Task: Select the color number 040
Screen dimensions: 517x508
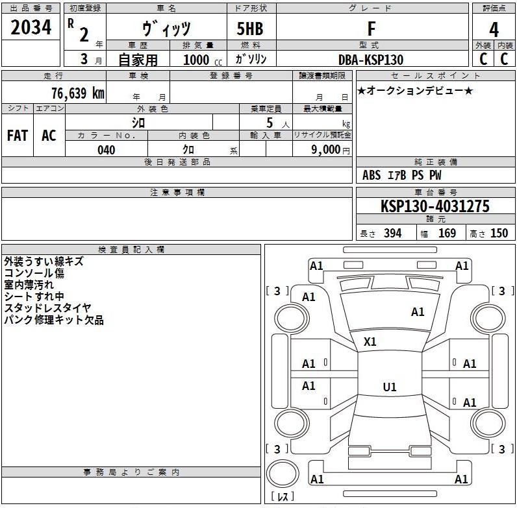Action: coord(106,151)
